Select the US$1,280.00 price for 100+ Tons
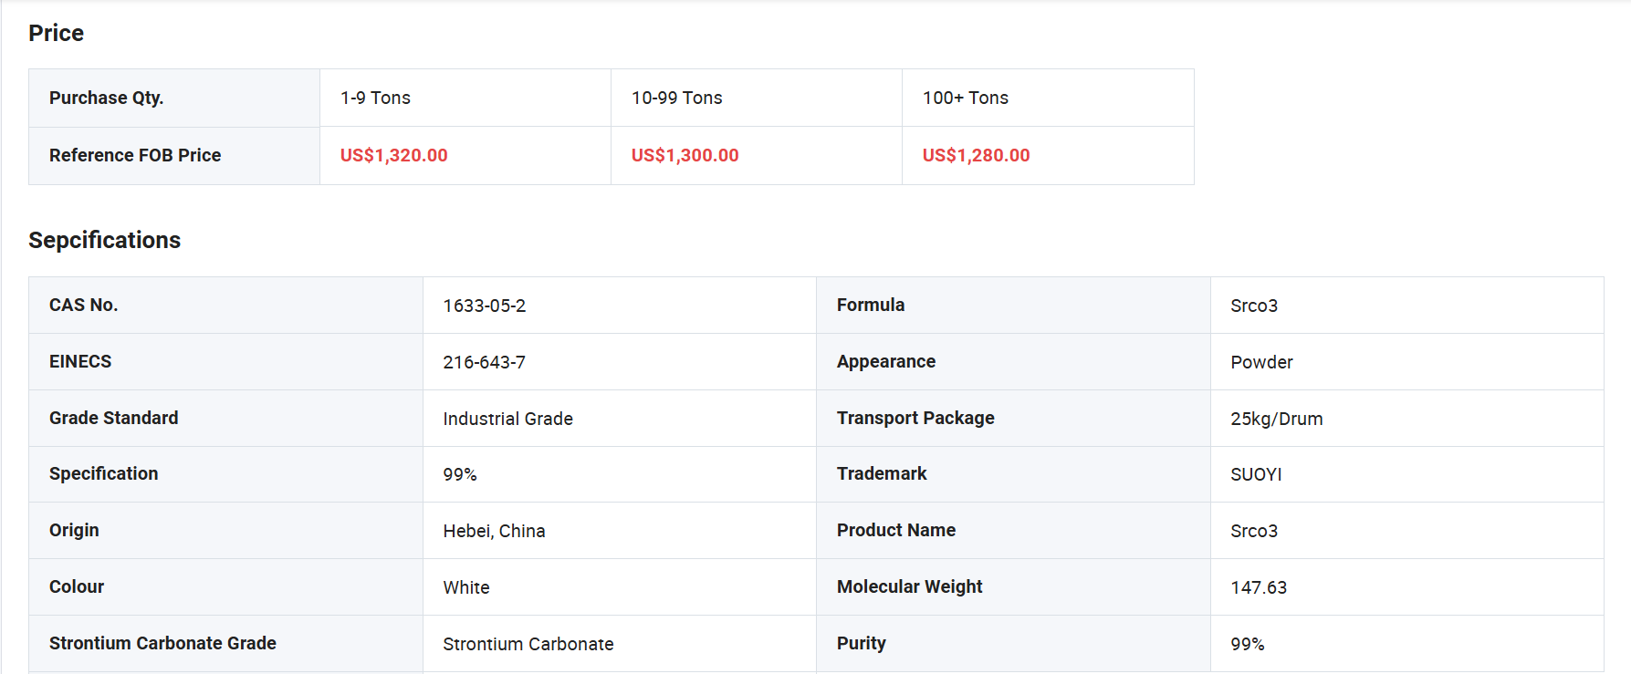 point(976,156)
